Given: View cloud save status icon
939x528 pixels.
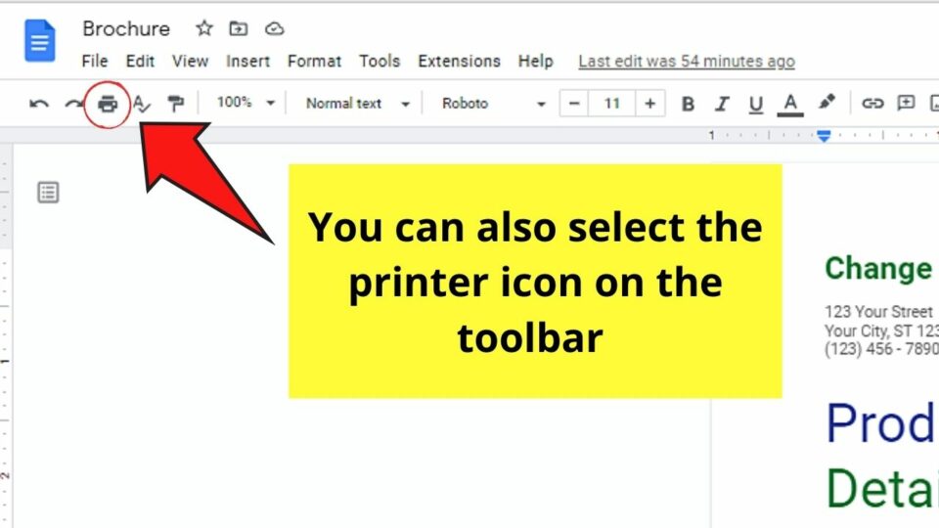Looking at the screenshot, I should (274, 28).
